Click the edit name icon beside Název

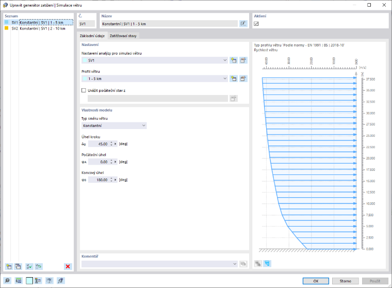tap(243, 24)
